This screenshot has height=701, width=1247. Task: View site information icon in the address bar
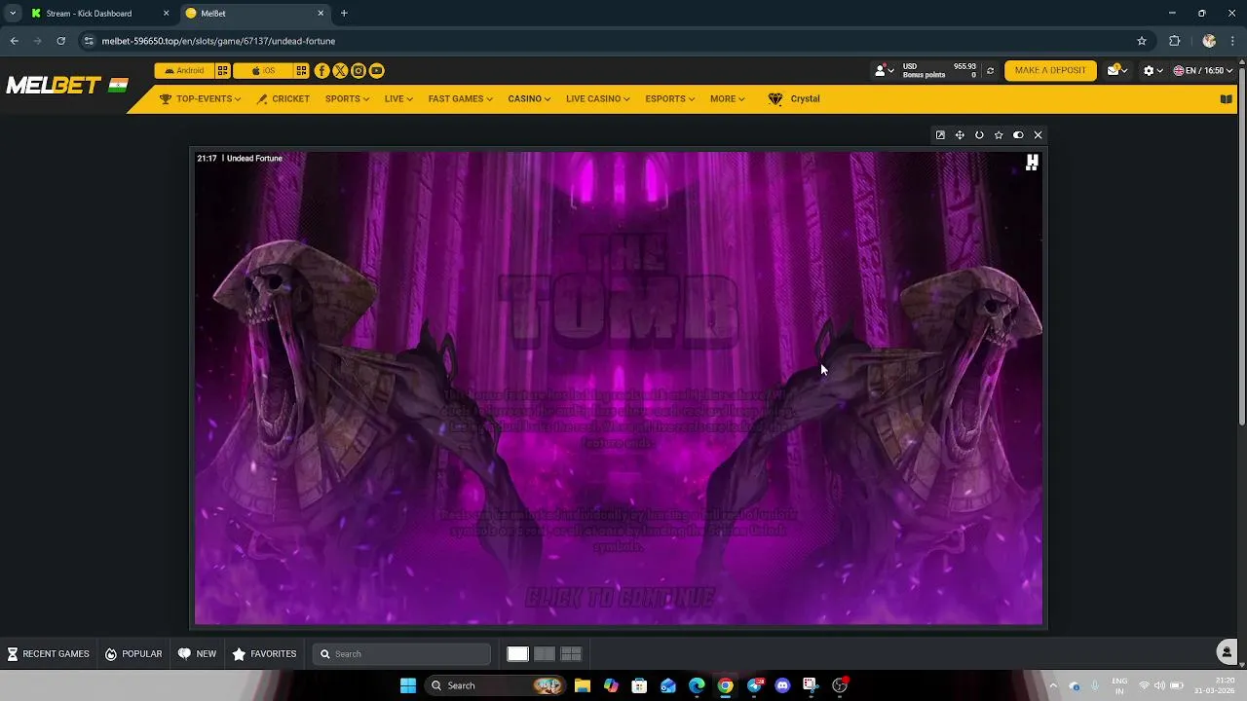coord(89,41)
